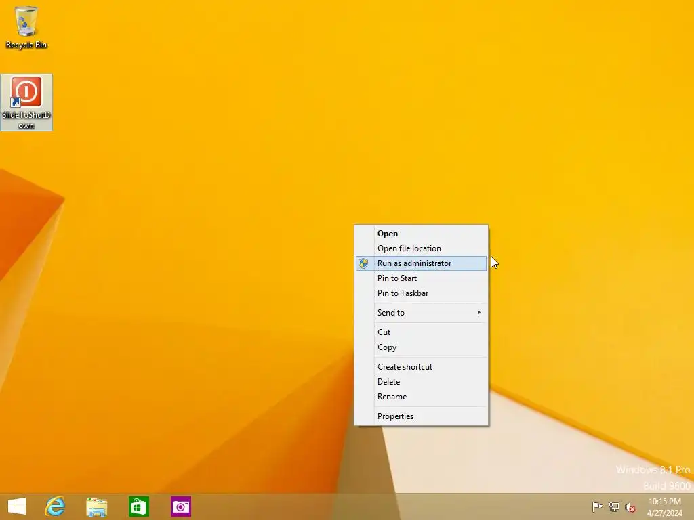Select Run as administrator
Image resolution: width=694 pixels, height=520 pixels.
(x=421, y=263)
